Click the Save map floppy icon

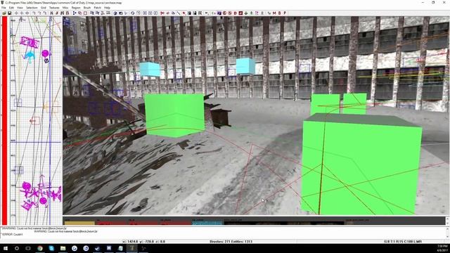coord(9,13)
